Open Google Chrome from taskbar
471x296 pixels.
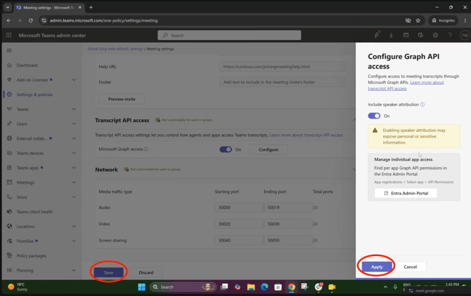291,287
